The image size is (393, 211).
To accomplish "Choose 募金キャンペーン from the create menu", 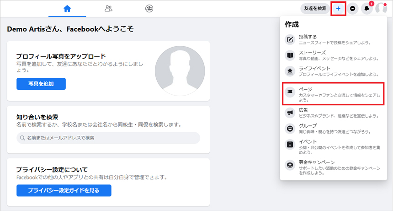I will [333, 168].
